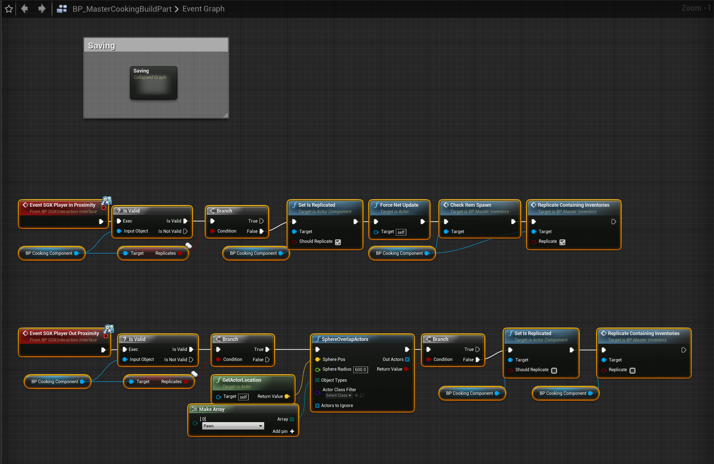Image resolution: width=714 pixels, height=464 pixels.
Task: Click browse magnifier icon under Actor Class Filter
Action: coord(362,395)
